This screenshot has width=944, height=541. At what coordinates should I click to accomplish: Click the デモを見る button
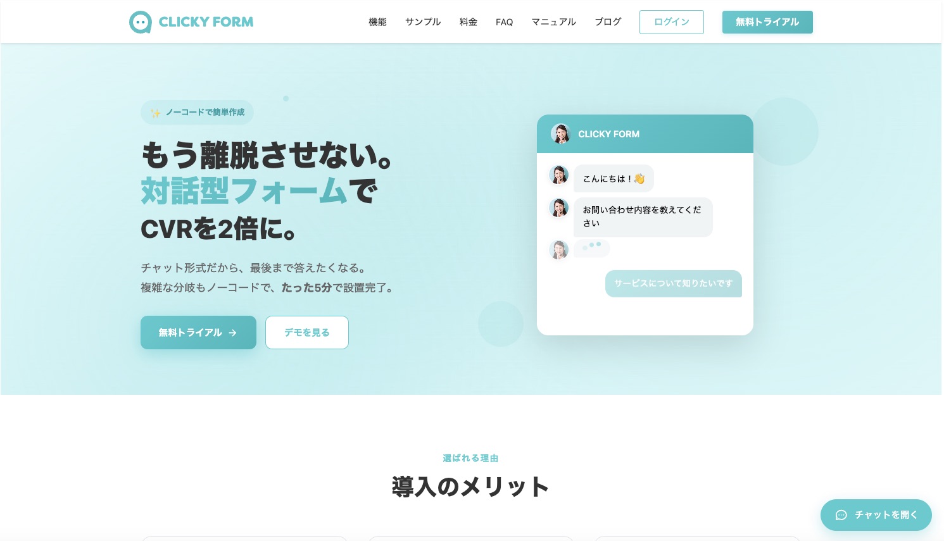307,332
